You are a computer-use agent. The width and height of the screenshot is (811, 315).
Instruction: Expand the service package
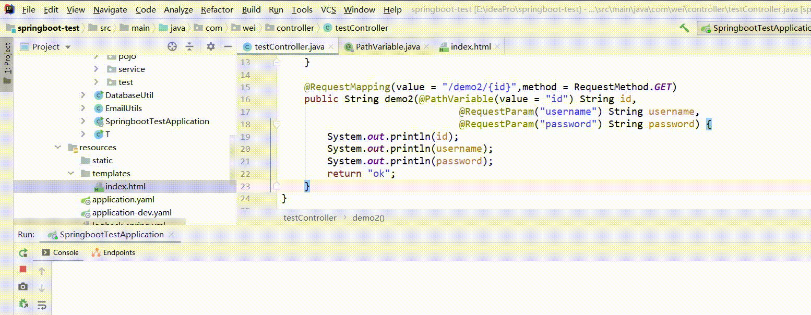[96, 69]
